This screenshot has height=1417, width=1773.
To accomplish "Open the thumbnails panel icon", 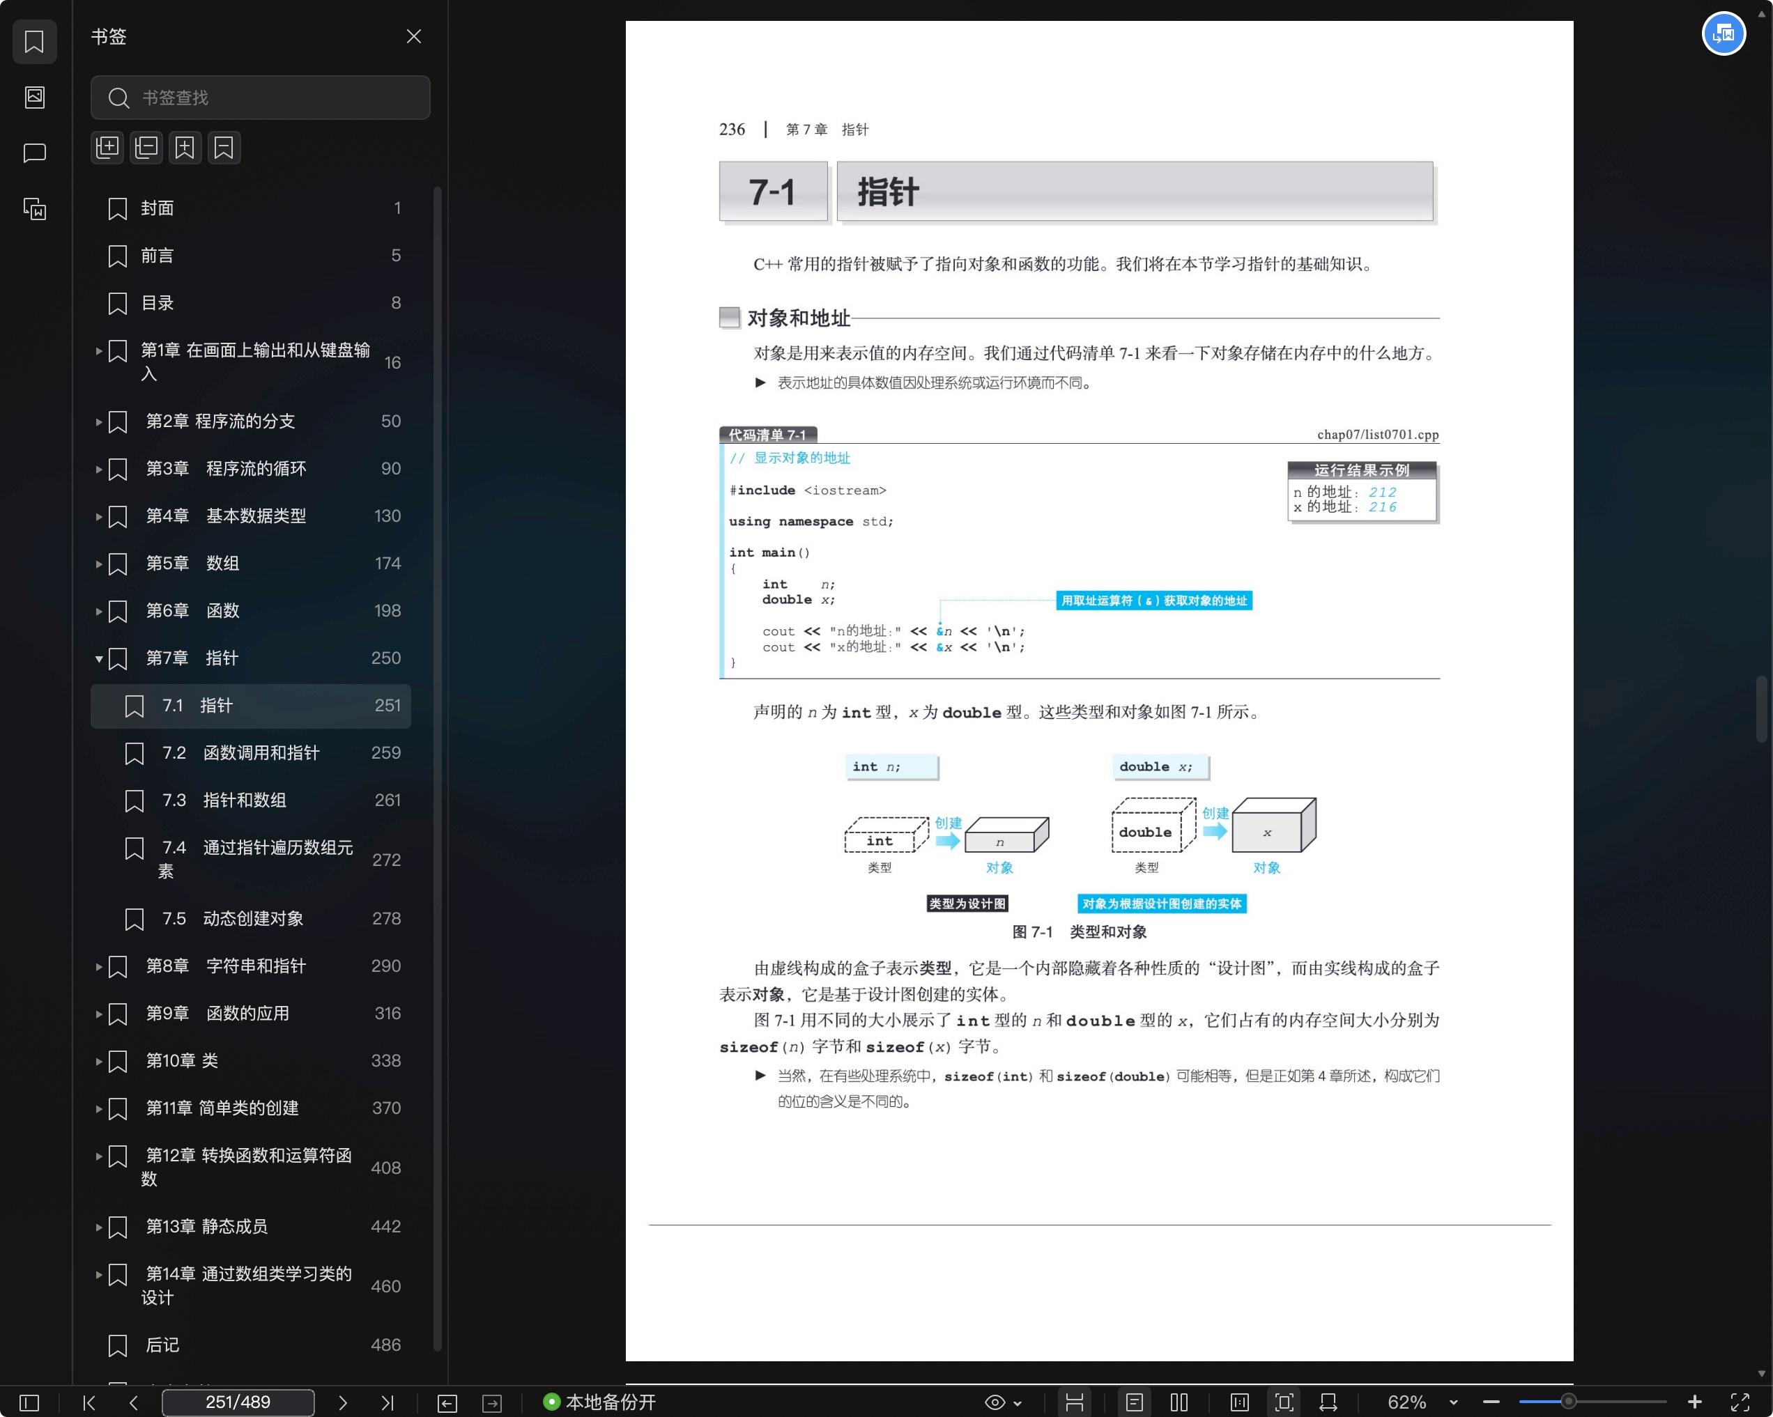I will pos(35,97).
